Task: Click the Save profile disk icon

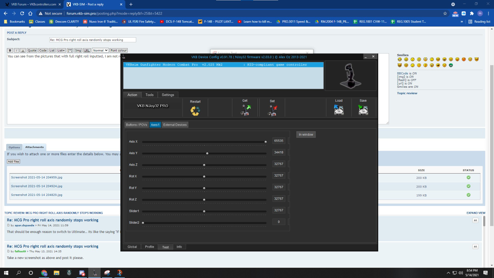Action: [363, 110]
